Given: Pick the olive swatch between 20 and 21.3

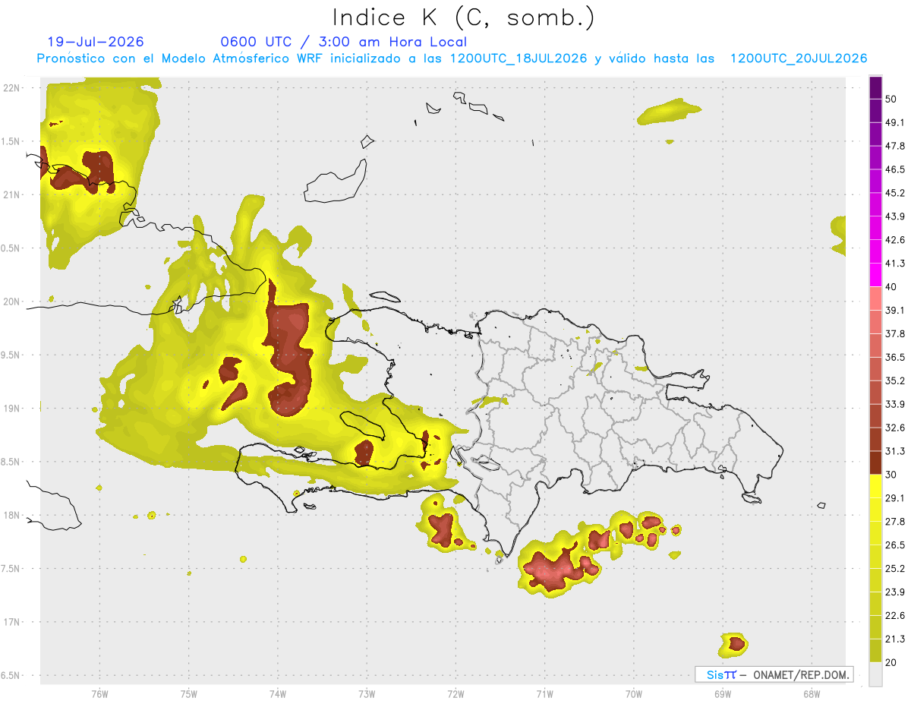Looking at the screenshot, I should [x=875, y=650].
